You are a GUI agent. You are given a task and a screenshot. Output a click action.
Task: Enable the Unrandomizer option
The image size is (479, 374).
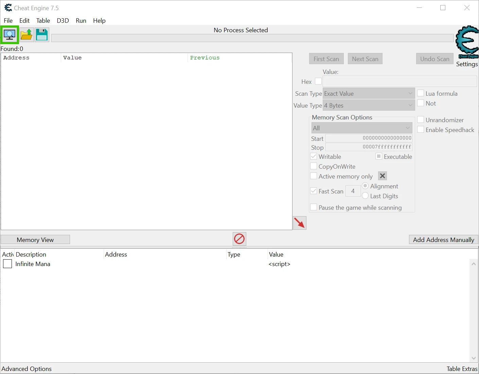pyautogui.click(x=421, y=119)
